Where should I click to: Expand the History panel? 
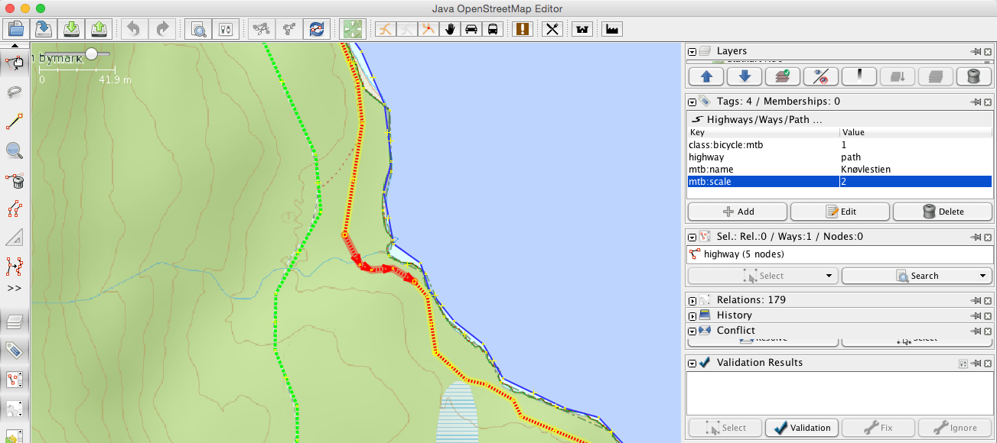coord(692,315)
